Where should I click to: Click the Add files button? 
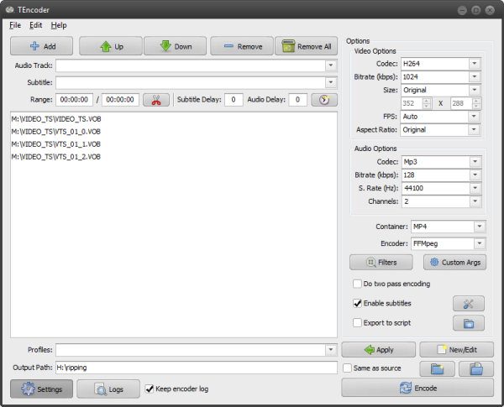coord(41,46)
